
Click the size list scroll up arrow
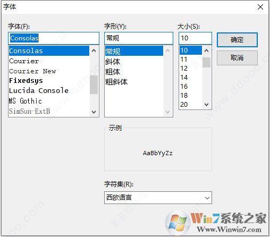click(206, 51)
